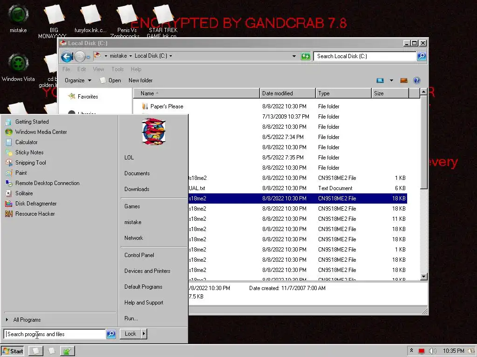This screenshot has height=357, width=477.
Task: Click the Size column header
Action: tap(390, 93)
